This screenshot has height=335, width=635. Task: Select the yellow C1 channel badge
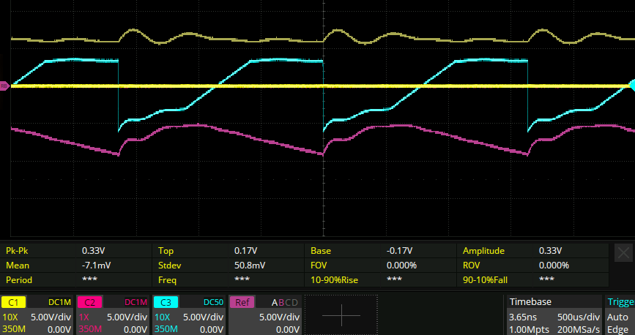point(14,302)
